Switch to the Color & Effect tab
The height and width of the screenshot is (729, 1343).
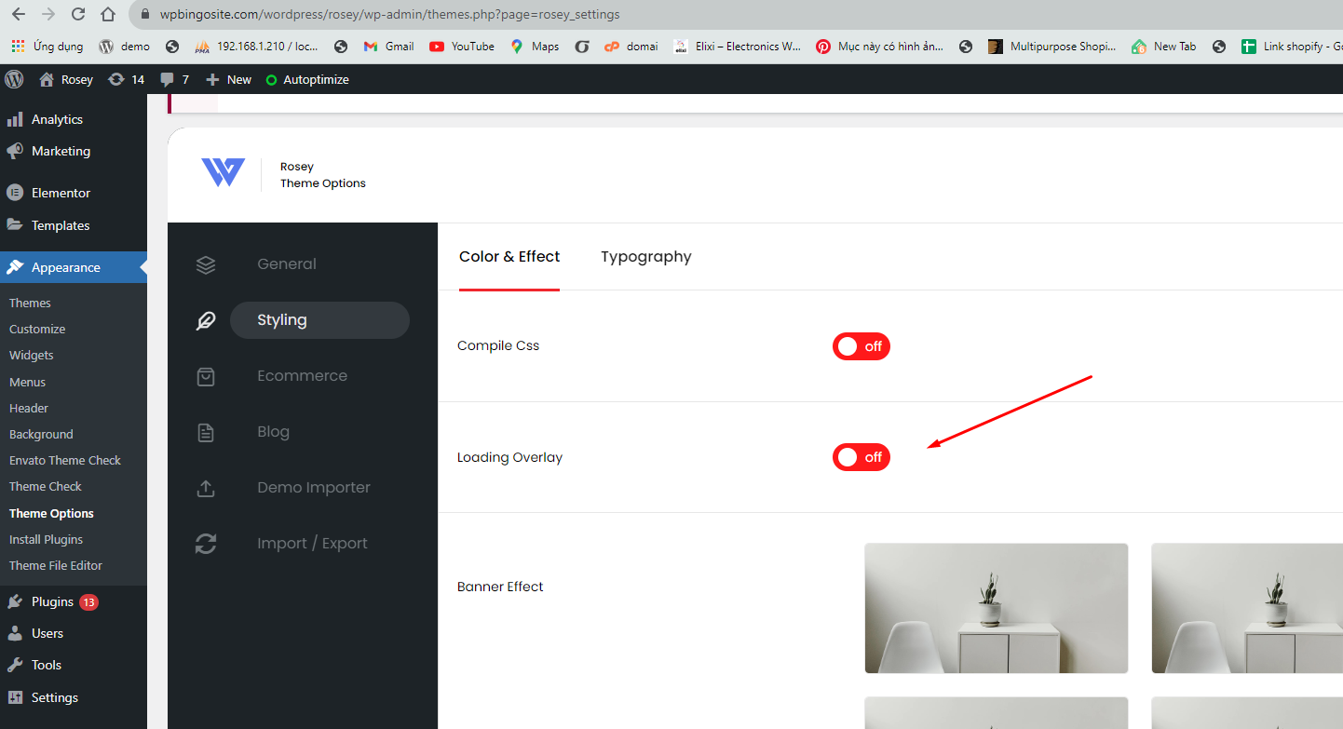click(509, 257)
